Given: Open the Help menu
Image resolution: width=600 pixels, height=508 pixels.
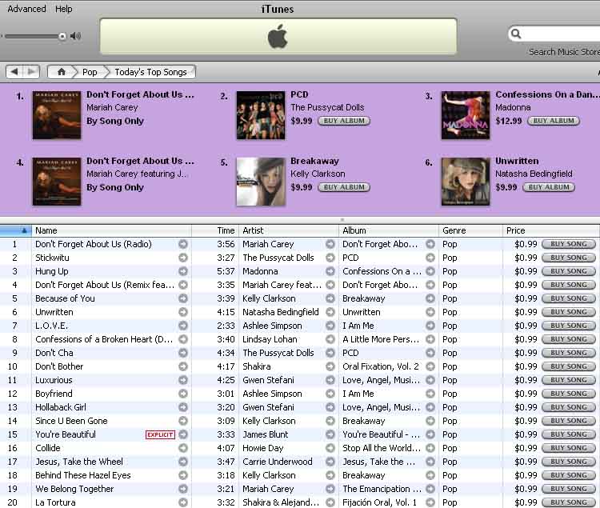Looking at the screenshot, I should coord(63,9).
